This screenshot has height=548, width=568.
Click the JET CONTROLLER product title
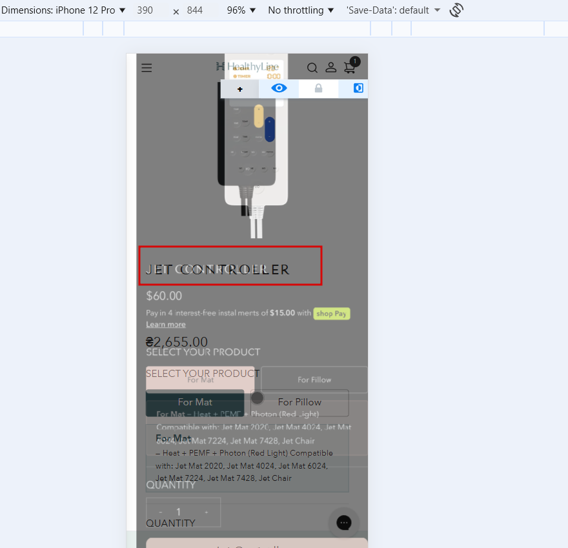pyautogui.click(x=218, y=270)
